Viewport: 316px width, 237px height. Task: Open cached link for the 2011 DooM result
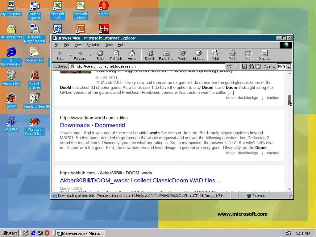pos(273,98)
